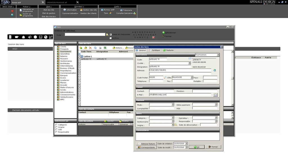Open the Fournisseurs type dropdown in Informations
Image resolution: width=288 pixels, height=162 pixels.
pos(218,55)
